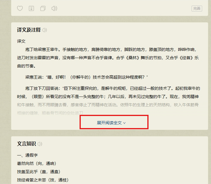Screen dimensions: 211x184
Task: Click the 译文 subheading label
Action: pyautogui.click(x=21, y=41)
